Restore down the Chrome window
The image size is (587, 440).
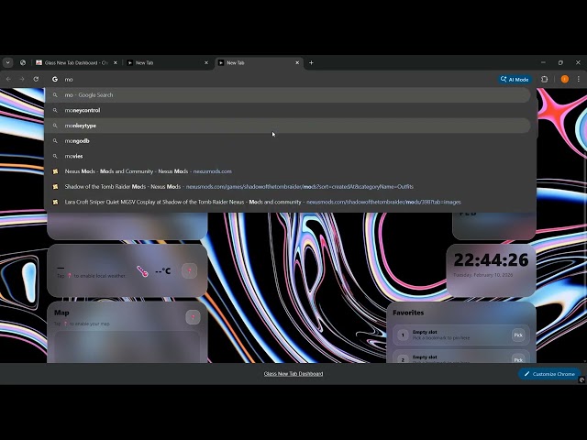click(x=560, y=62)
